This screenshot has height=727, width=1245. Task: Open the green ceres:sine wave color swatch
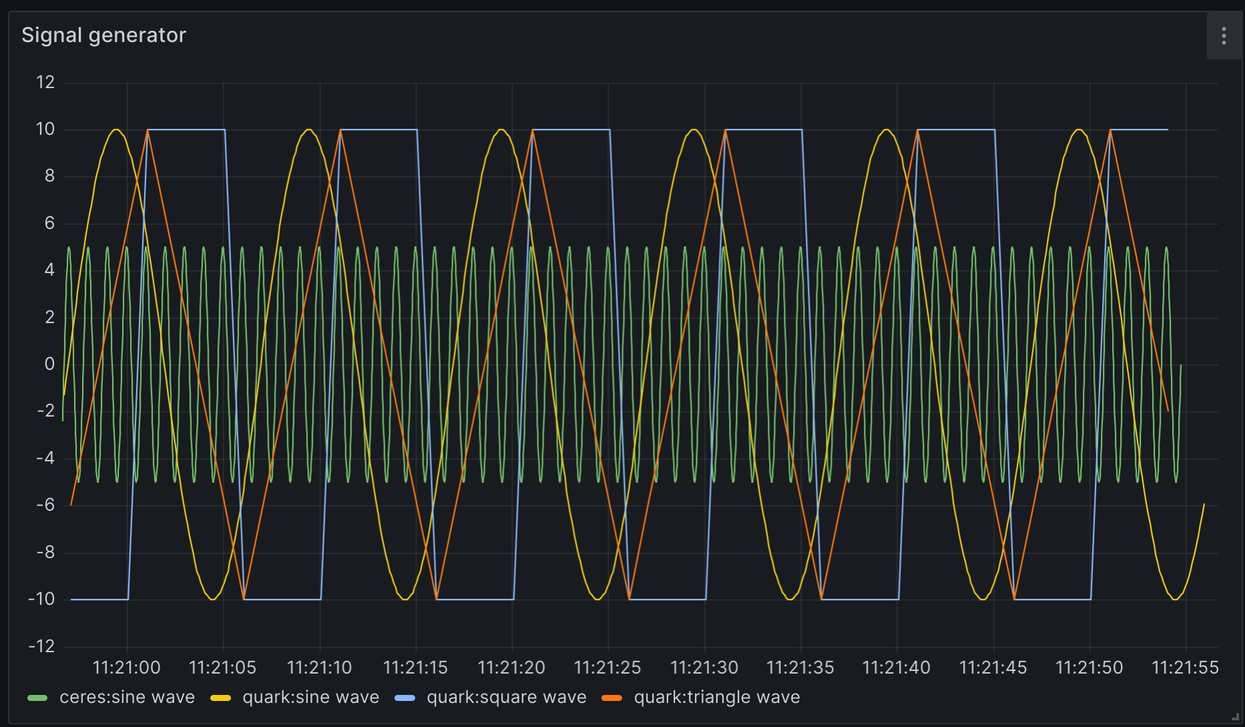coord(37,698)
